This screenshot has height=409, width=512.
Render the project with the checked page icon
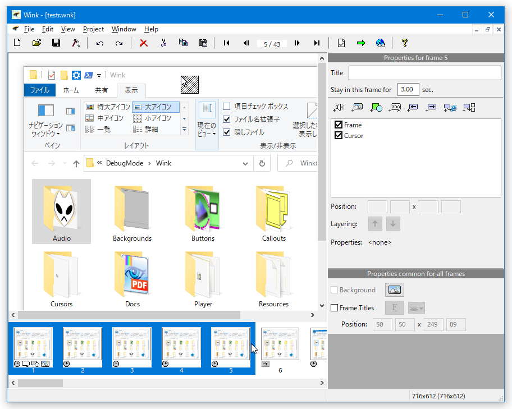[341, 43]
